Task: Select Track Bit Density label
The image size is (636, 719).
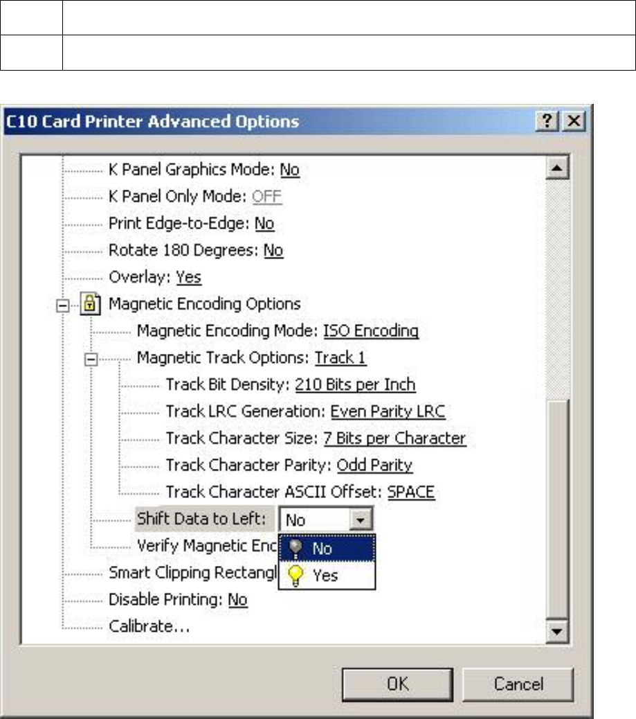Action: coord(228,384)
